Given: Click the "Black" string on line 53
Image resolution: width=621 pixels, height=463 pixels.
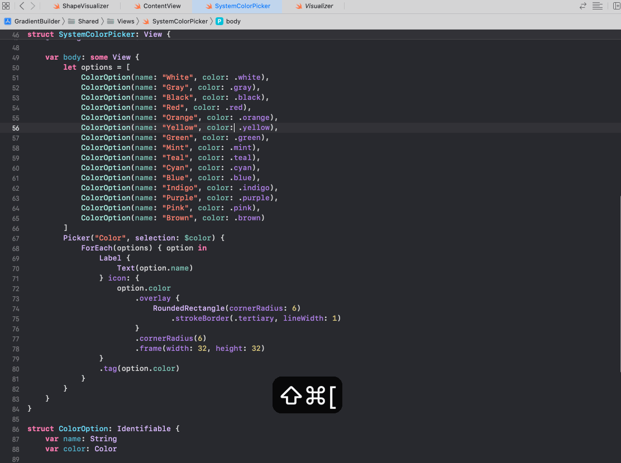Looking at the screenshot, I should (178, 98).
